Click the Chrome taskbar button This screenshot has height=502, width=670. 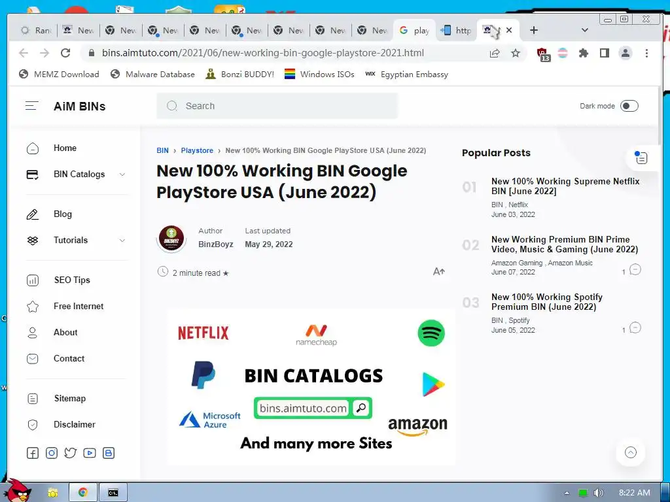coord(82,492)
